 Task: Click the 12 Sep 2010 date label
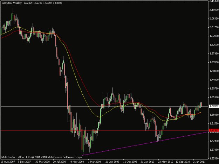(183, 162)
